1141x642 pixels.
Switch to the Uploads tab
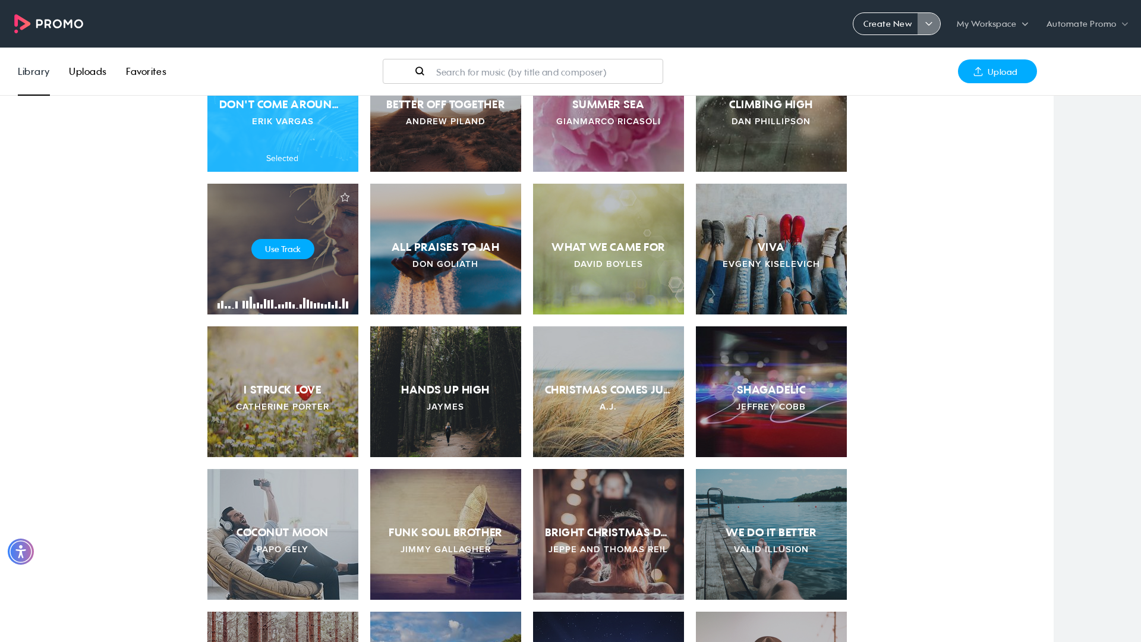point(87,71)
